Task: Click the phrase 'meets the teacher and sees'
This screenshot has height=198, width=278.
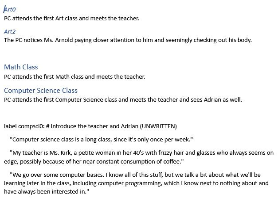Action: [166, 100]
